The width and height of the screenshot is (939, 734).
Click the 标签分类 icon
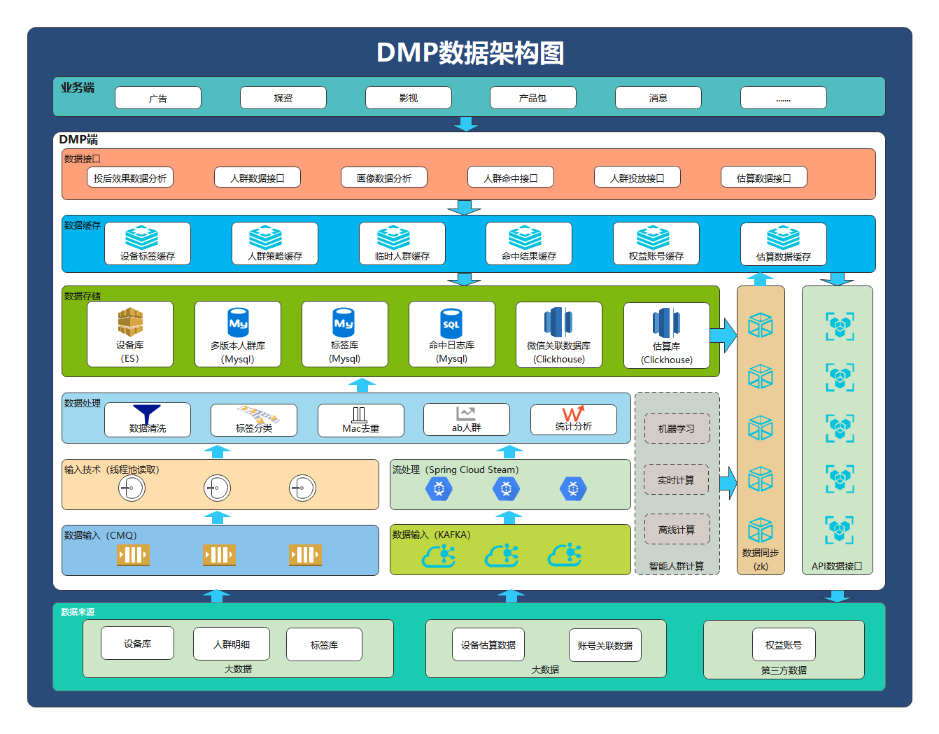point(257,414)
